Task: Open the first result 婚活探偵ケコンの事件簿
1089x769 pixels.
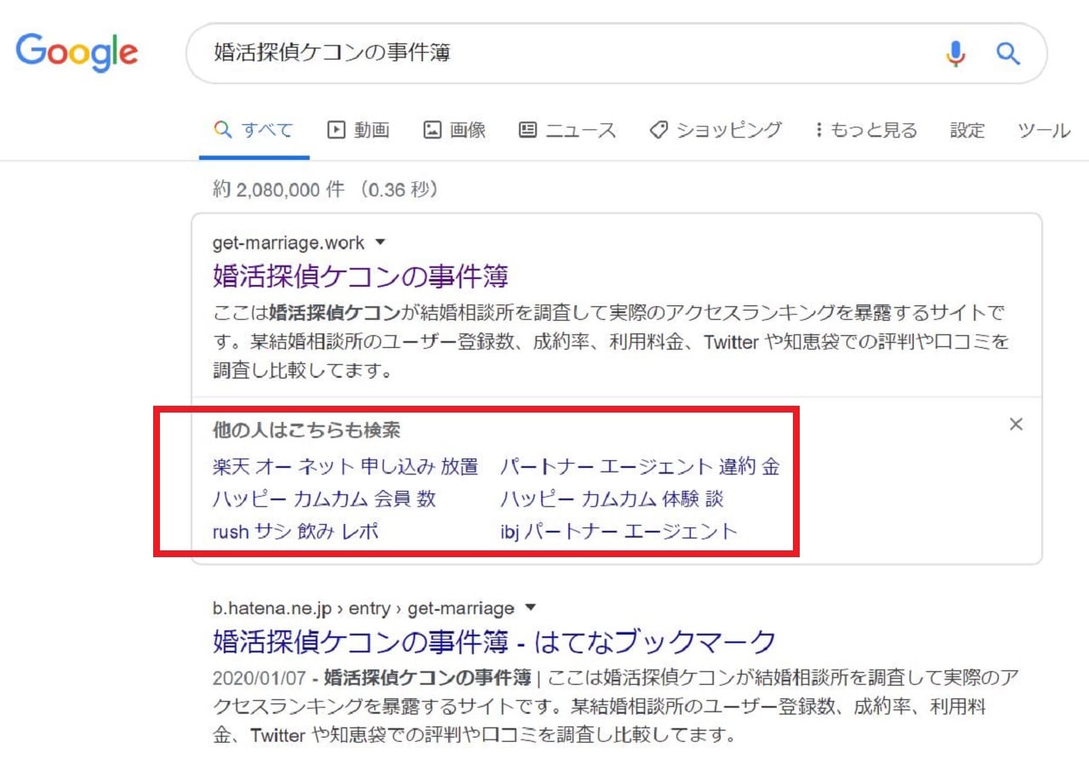Action: [x=360, y=276]
